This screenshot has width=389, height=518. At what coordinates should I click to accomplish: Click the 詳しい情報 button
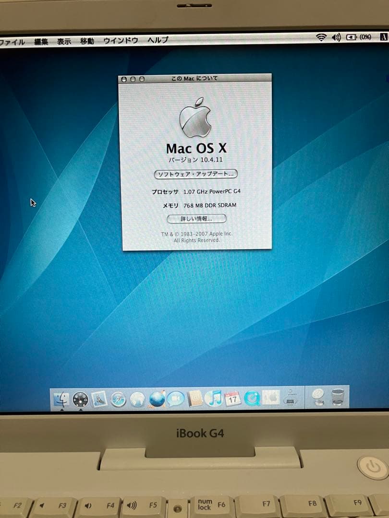point(196,219)
